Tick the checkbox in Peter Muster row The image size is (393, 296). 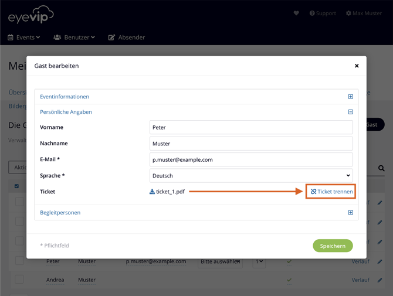[19, 260]
